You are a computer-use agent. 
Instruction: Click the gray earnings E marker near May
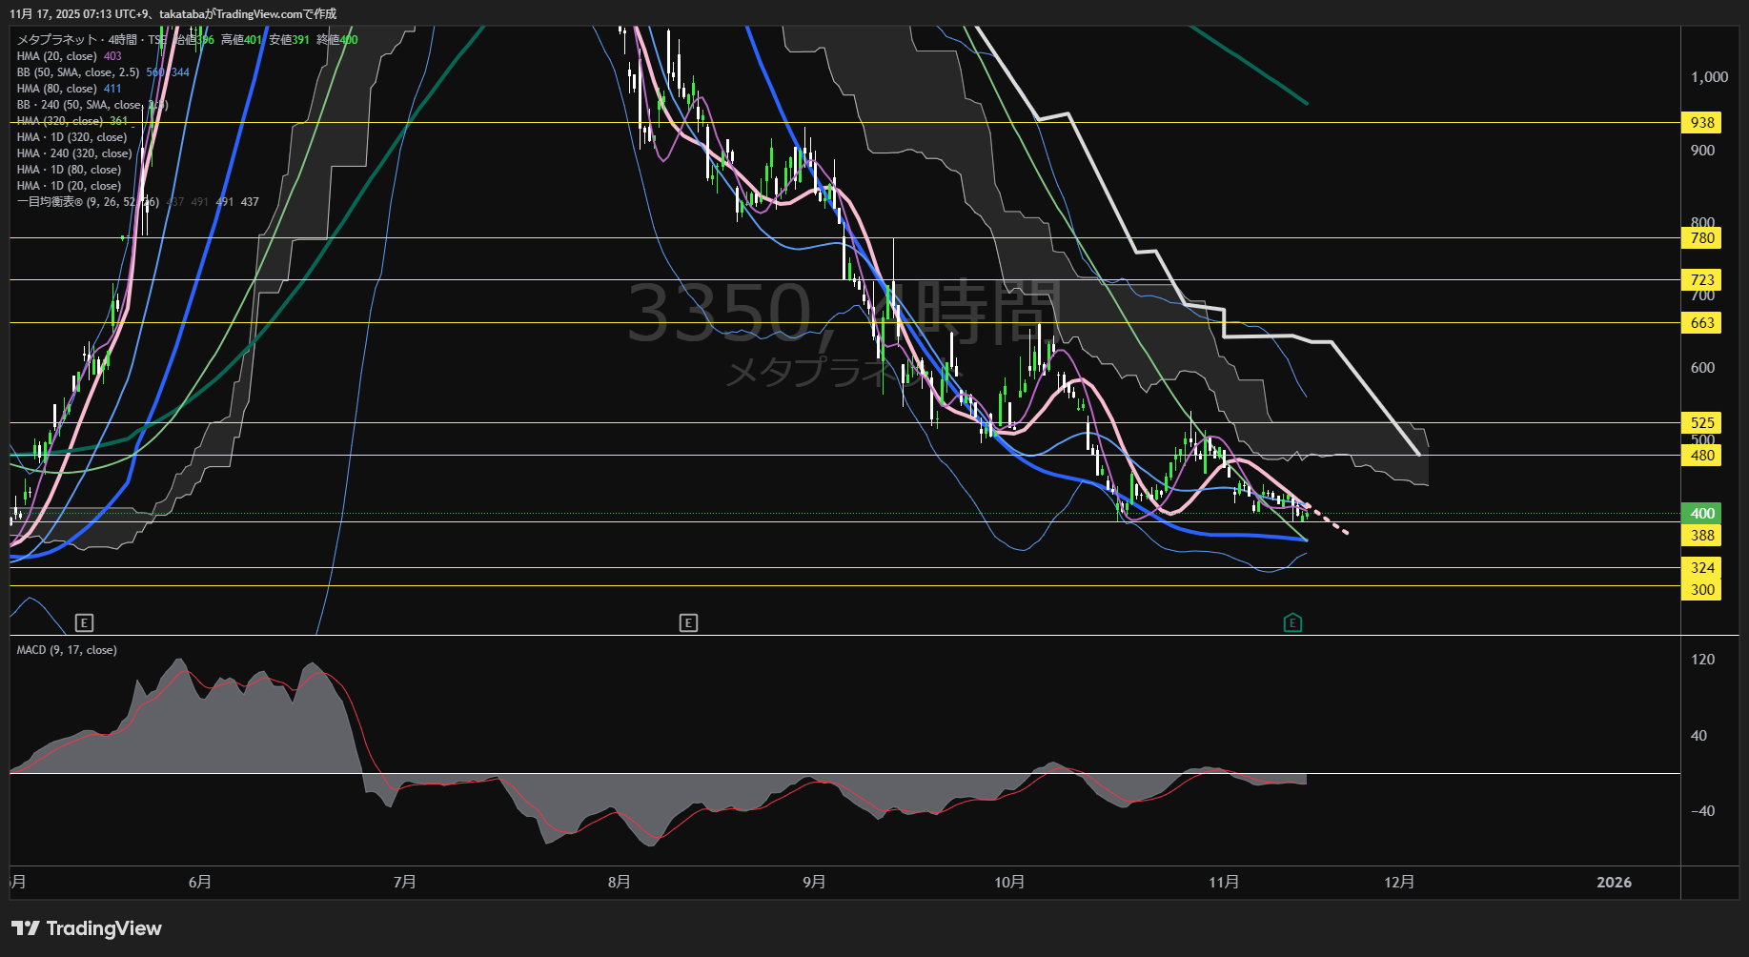(x=84, y=623)
